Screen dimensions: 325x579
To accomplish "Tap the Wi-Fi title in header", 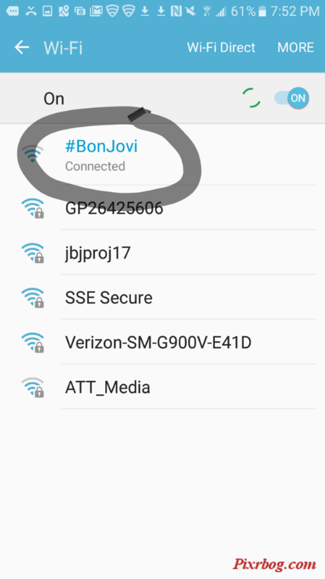I will (63, 47).
